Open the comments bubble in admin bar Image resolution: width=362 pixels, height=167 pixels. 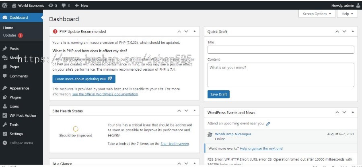pos(66,6)
